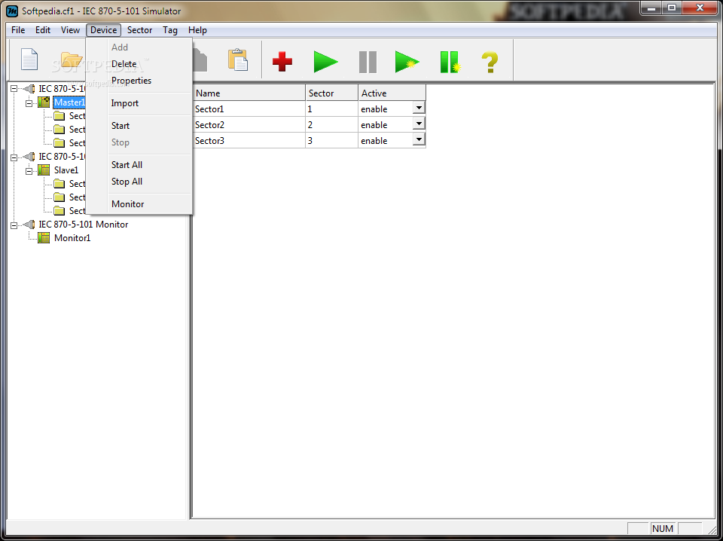This screenshot has width=723, height=541.
Task: Click the Open folder toolbar icon
Action: pos(72,60)
